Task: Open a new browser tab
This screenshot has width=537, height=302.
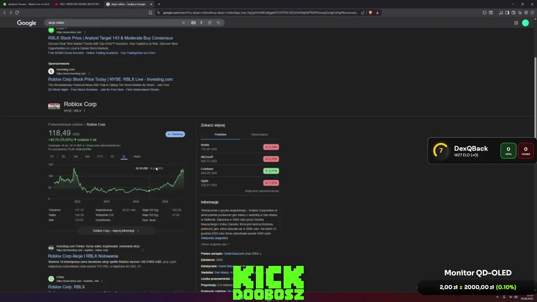Action: (x=159, y=4)
